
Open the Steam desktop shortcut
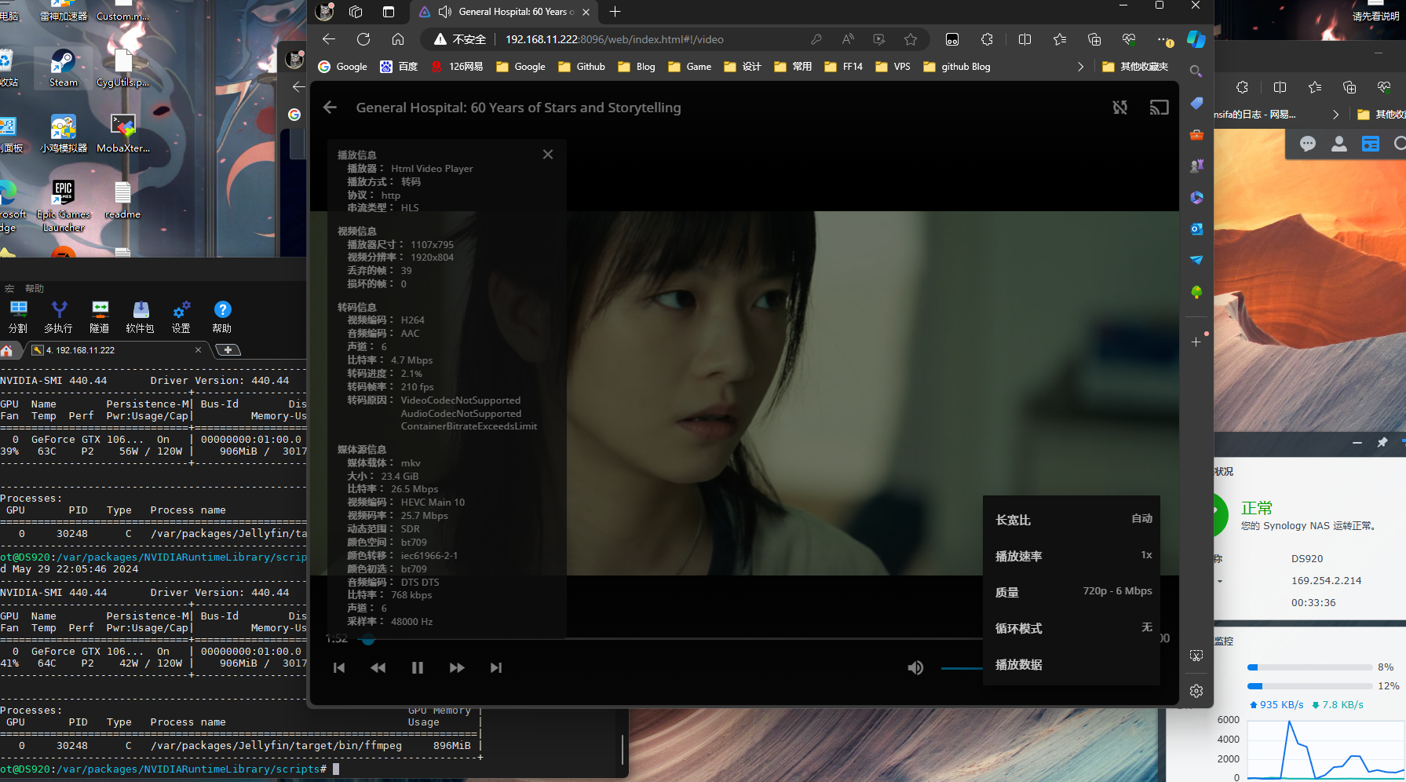point(64,68)
